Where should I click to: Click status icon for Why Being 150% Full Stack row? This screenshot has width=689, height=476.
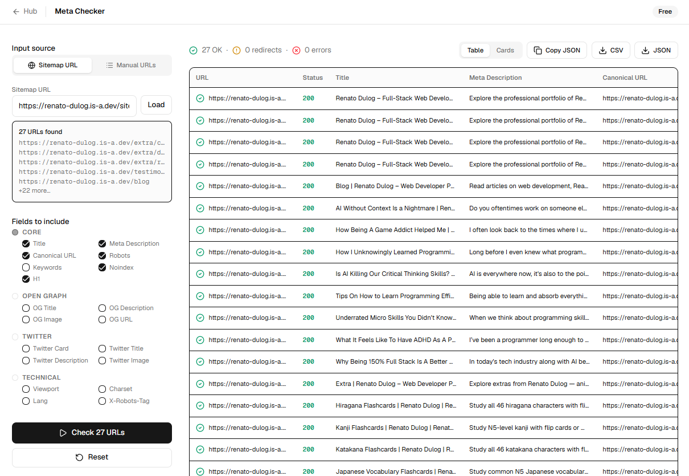[x=200, y=362]
